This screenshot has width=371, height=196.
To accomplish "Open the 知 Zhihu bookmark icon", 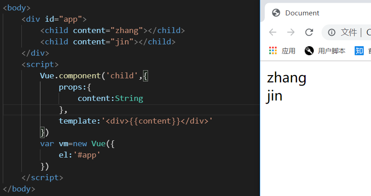I will (x=359, y=51).
